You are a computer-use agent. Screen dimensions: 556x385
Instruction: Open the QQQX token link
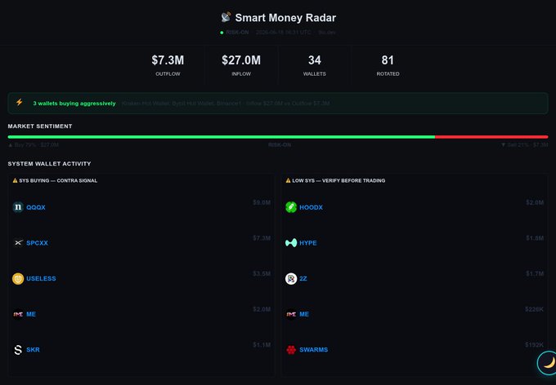coord(36,207)
